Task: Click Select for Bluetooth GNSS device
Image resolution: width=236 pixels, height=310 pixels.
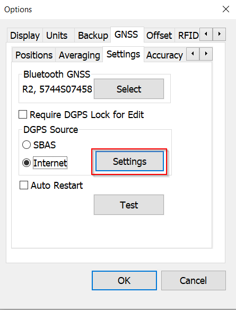Action: tap(129, 89)
